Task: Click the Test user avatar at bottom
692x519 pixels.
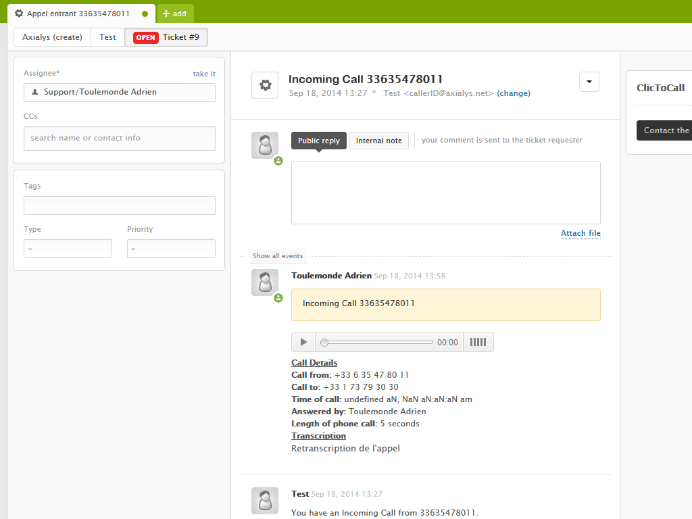Action: 265,501
